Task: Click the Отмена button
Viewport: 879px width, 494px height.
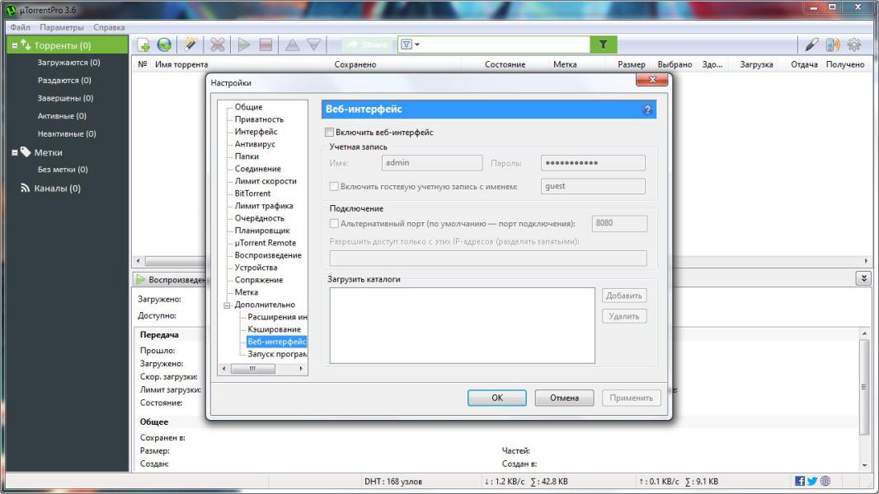Action: pyautogui.click(x=564, y=398)
